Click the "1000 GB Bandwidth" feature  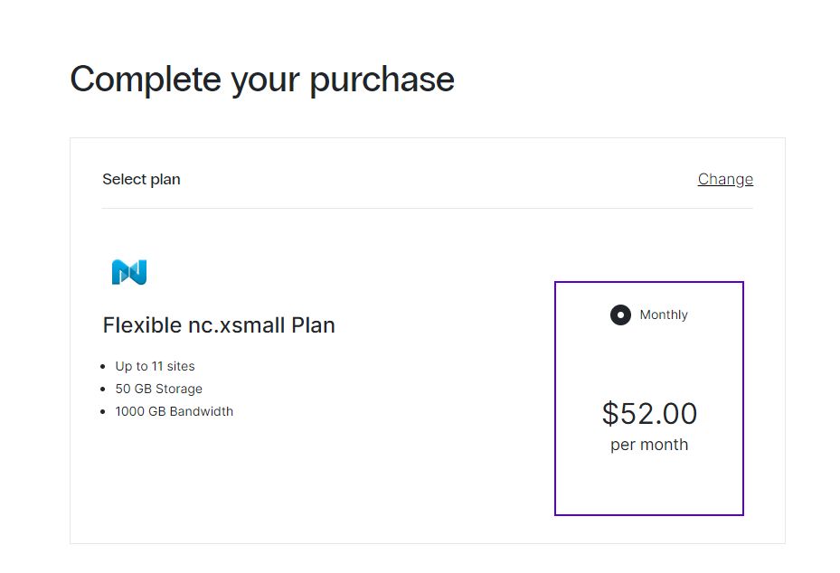point(174,412)
